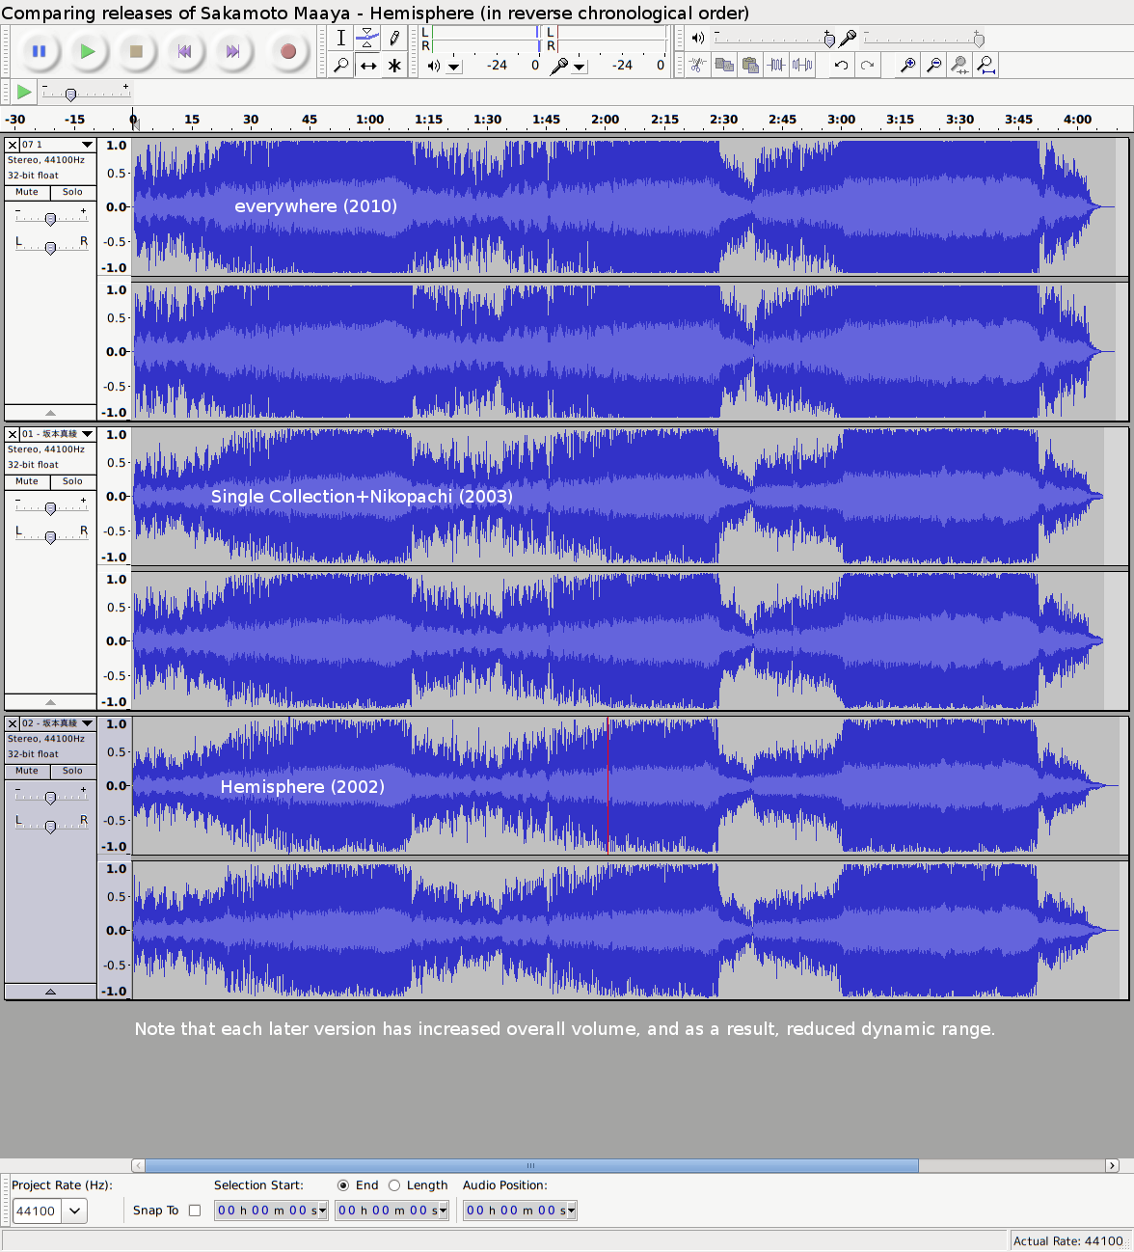Viewport: 1134px width, 1252px height.
Task: Toggle the Snap To checkbox
Action: coord(195,1211)
